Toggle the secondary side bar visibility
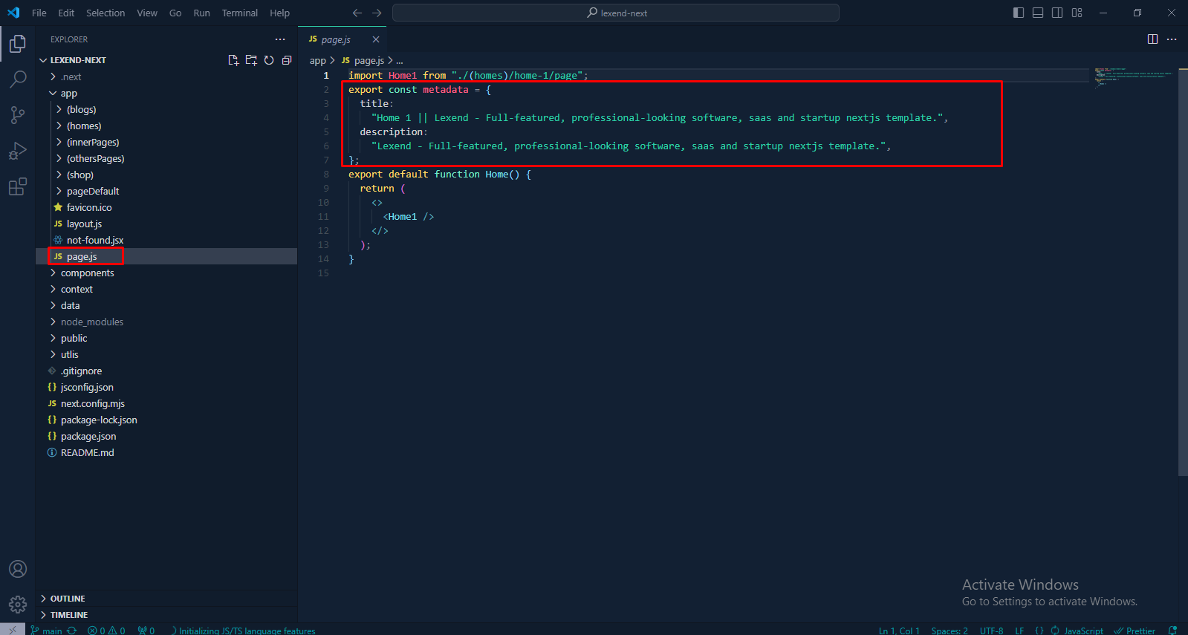The height and width of the screenshot is (635, 1188). click(x=1057, y=13)
